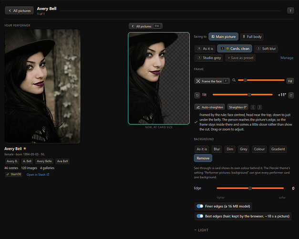Click the Esc key badge on All pictures
This screenshot has width=299, height=239.
click(157, 26)
